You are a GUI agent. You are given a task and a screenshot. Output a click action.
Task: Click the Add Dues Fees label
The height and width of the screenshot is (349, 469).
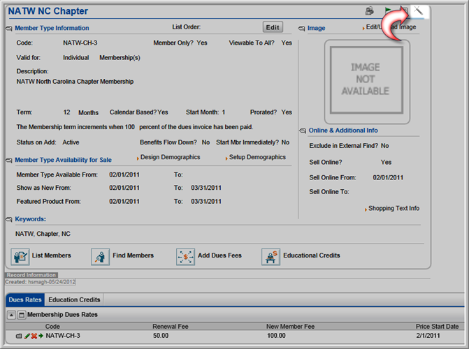(219, 255)
